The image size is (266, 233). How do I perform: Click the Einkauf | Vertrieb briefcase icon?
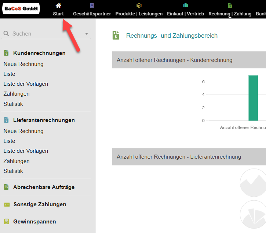(185, 5)
